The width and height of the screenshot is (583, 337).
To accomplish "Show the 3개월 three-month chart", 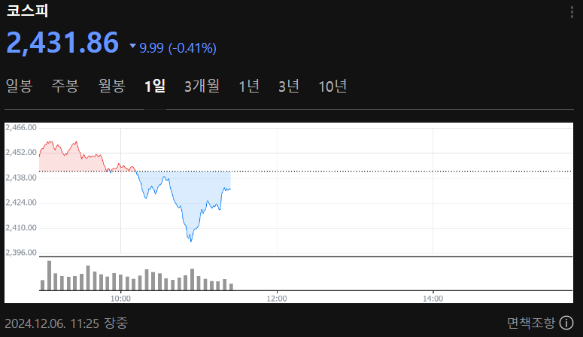I will 202,87.
